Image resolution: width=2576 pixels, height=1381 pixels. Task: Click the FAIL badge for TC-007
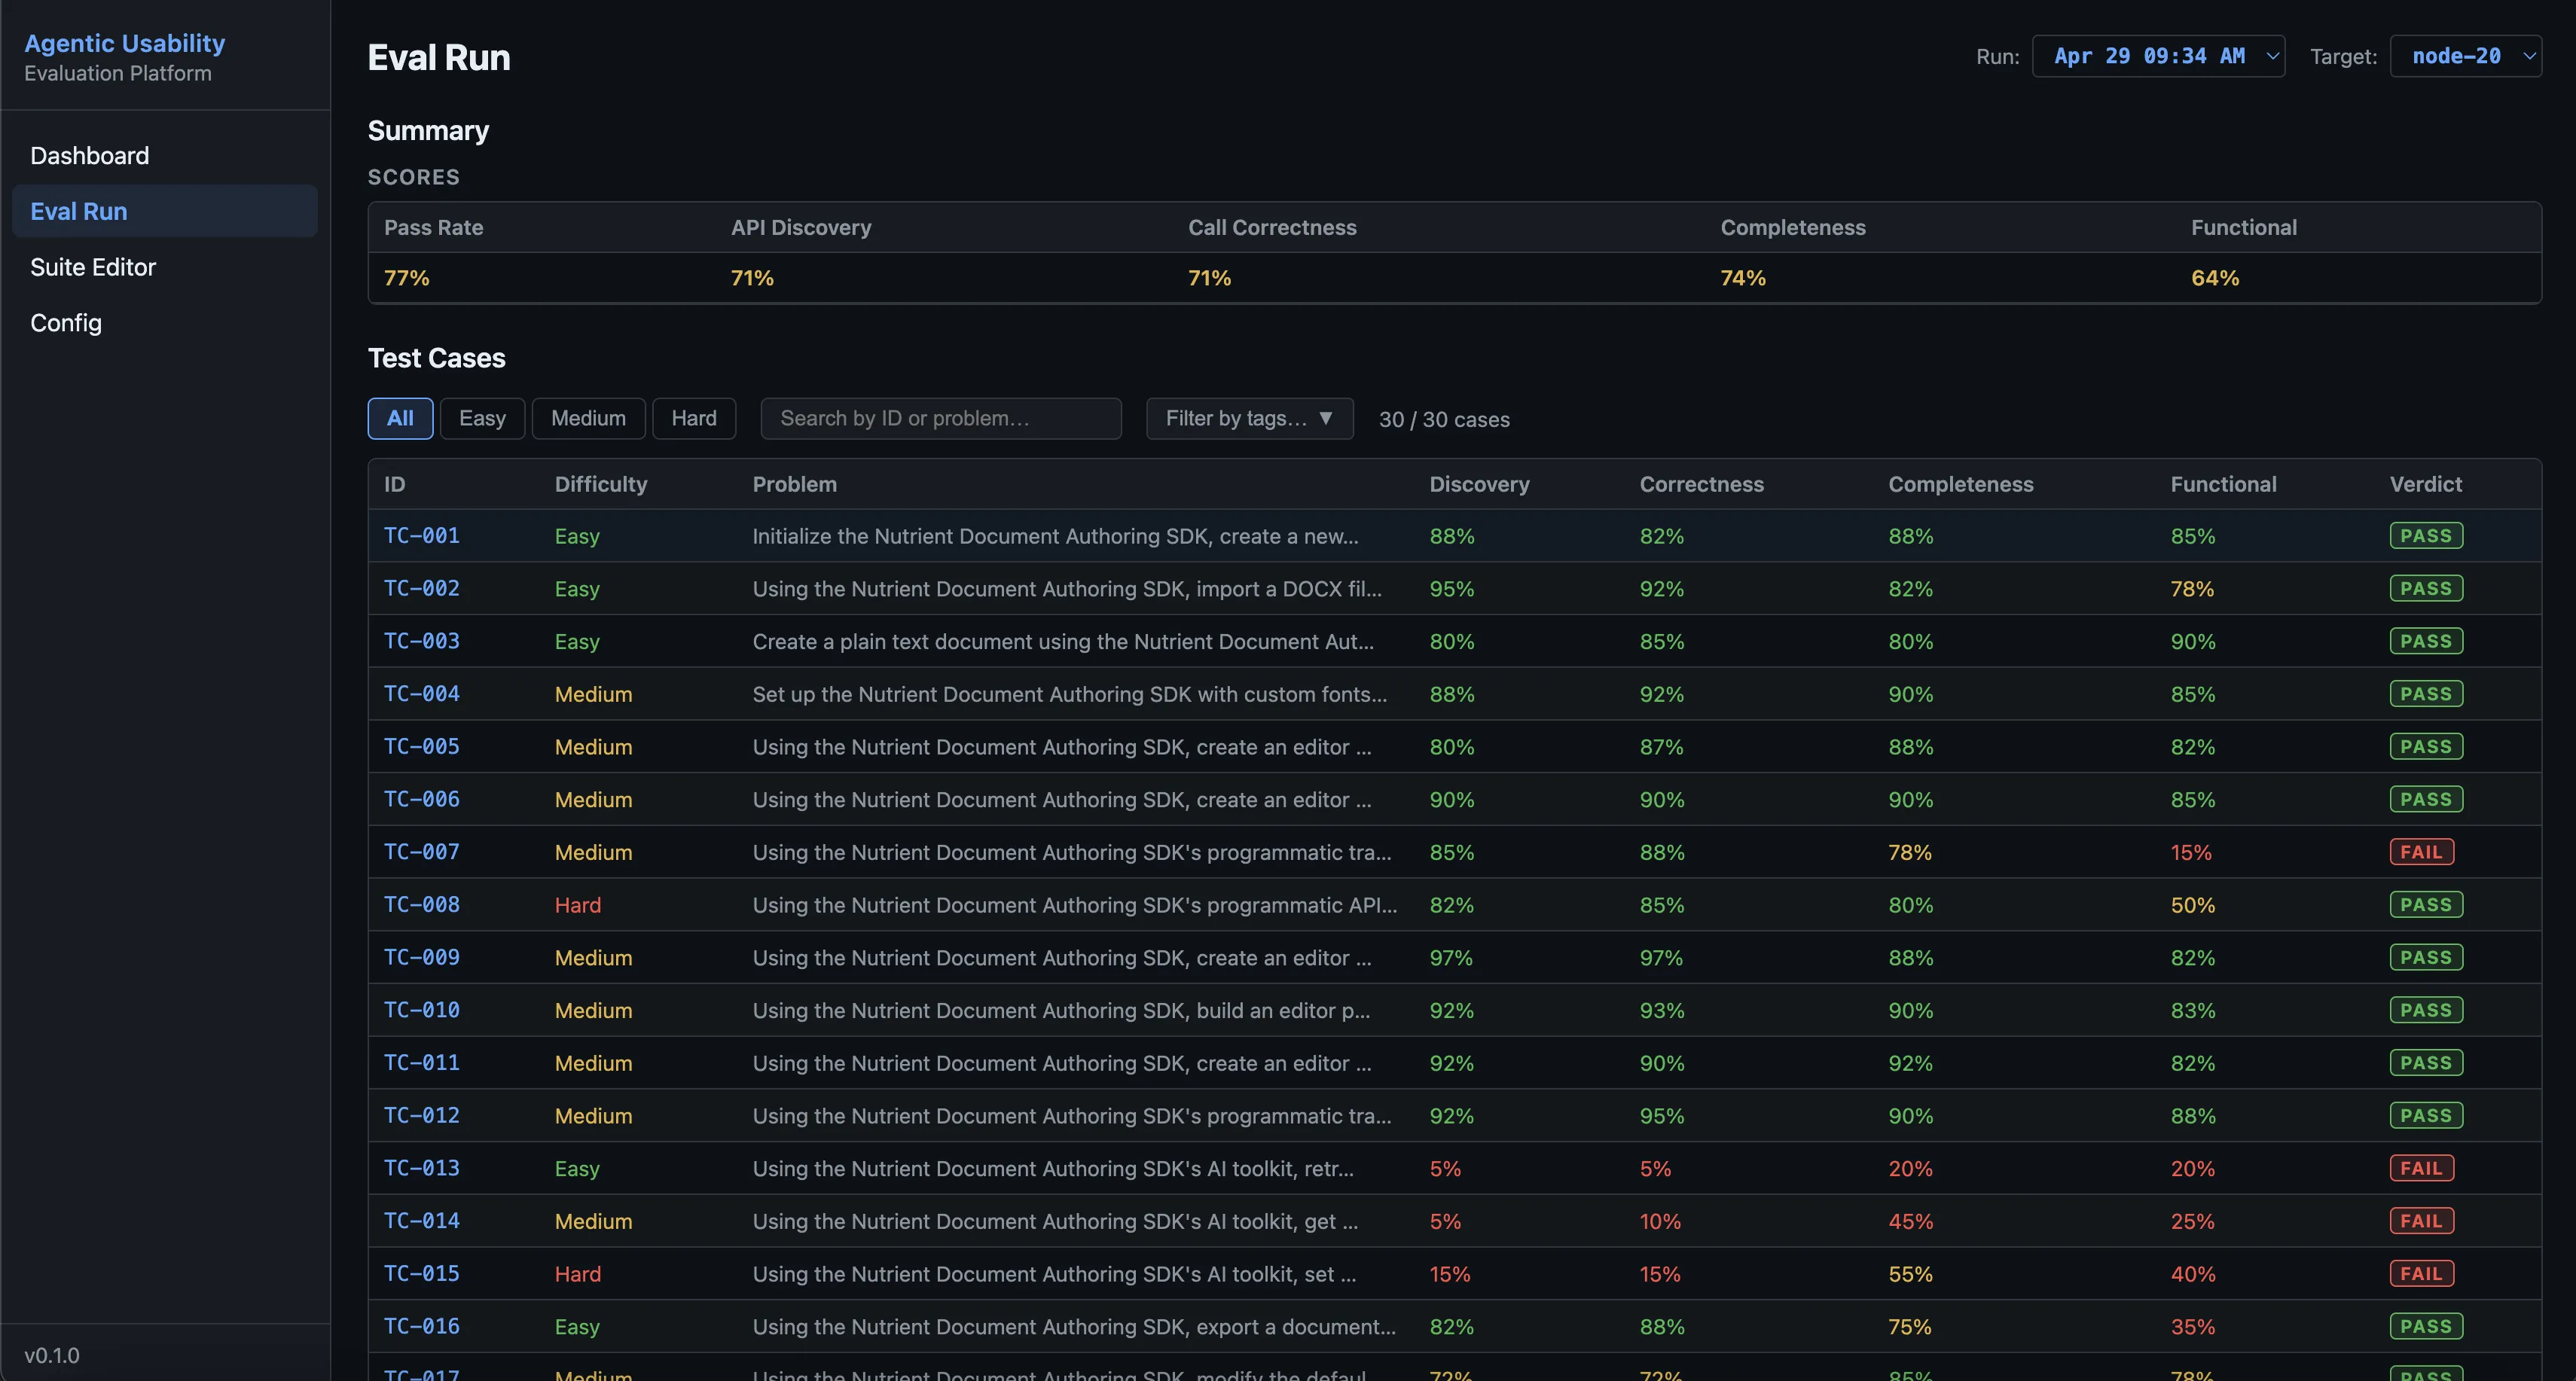pyautogui.click(x=2421, y=852)
